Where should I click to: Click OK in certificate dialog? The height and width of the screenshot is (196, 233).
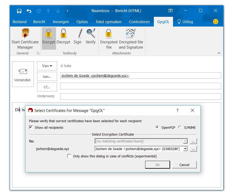158,165
